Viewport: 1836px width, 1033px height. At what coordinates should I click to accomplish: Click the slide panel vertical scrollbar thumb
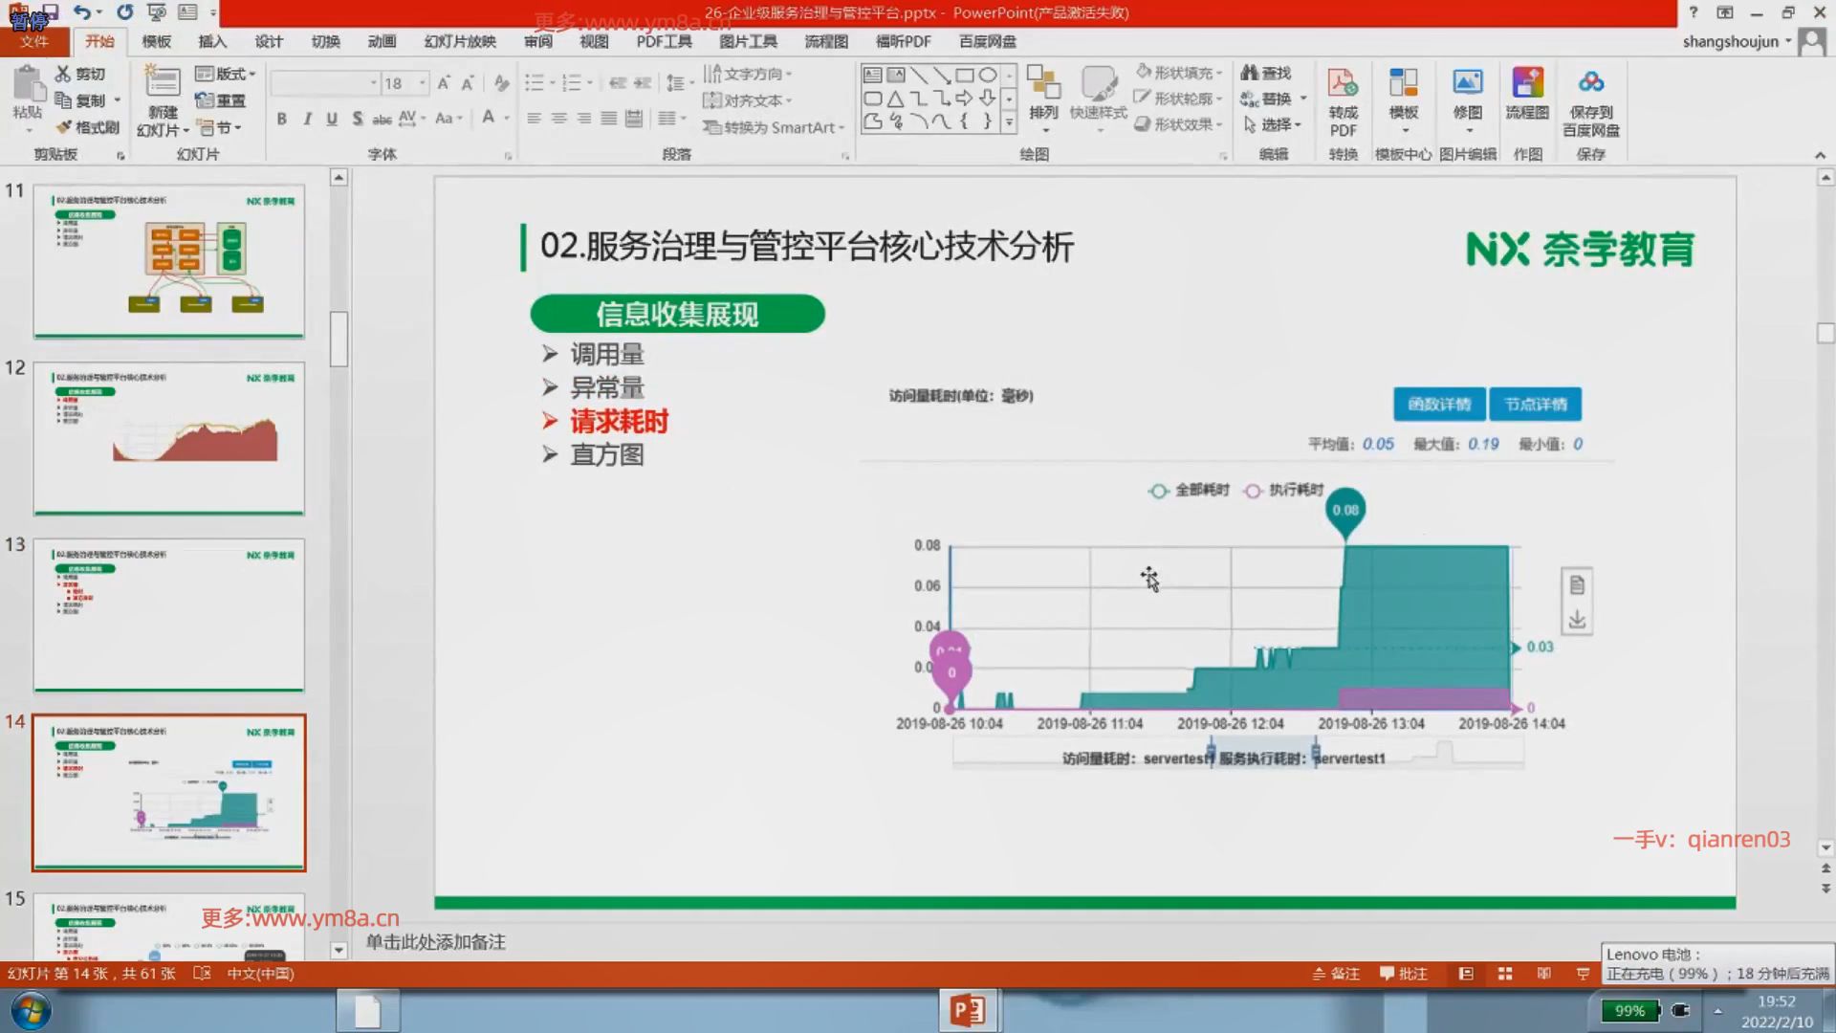click(339, 339)
